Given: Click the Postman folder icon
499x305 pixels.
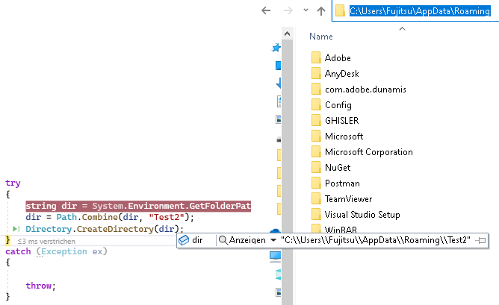Looking at the screenshot, I should pyautogui.click(x=316, y=183).
